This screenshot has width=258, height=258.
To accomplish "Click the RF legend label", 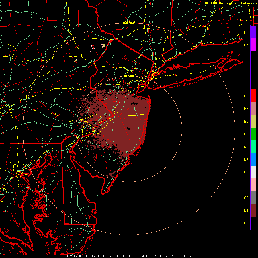I will click(x=246, y=32).
